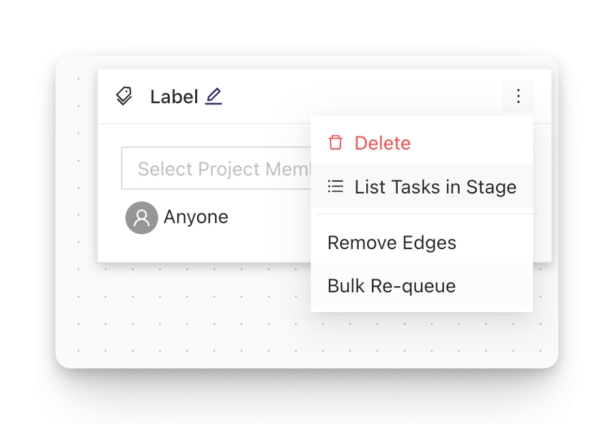614x424 pixels.
Task: Click the list icon in the menu
Action: (335, 186)
